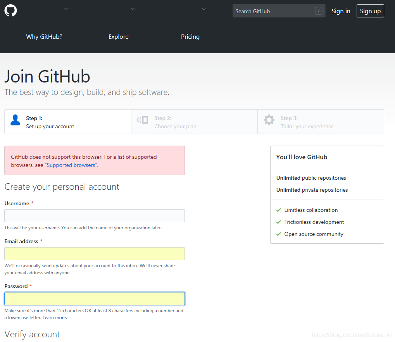Screen dimensions: 395x342
Task: Select Step 1 Set up your account
Action: [x=68, y=122]
